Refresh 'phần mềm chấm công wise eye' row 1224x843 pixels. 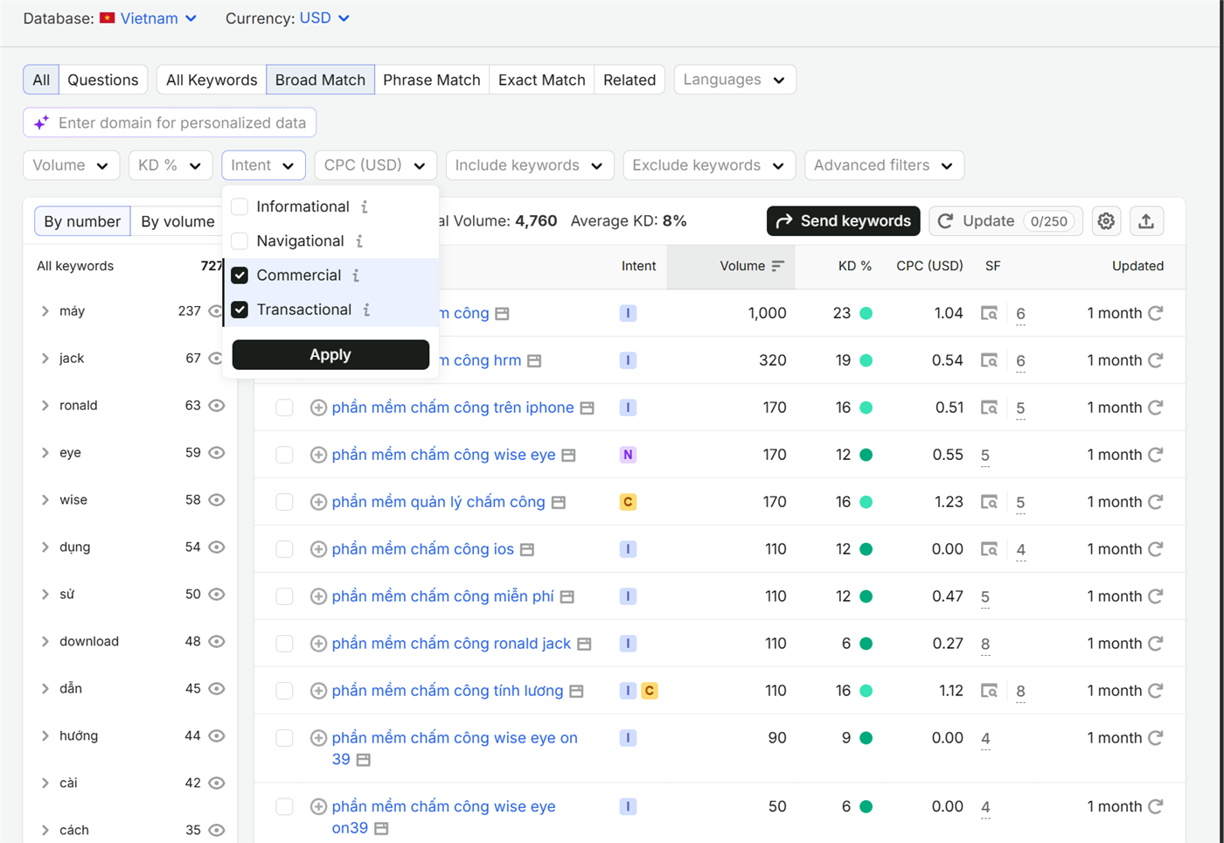tap(1156, 455)
